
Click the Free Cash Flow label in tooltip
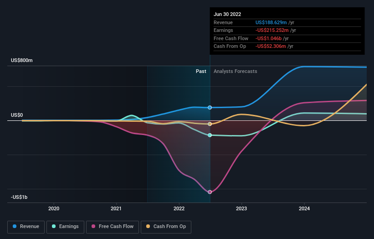[x=231, y=38]
